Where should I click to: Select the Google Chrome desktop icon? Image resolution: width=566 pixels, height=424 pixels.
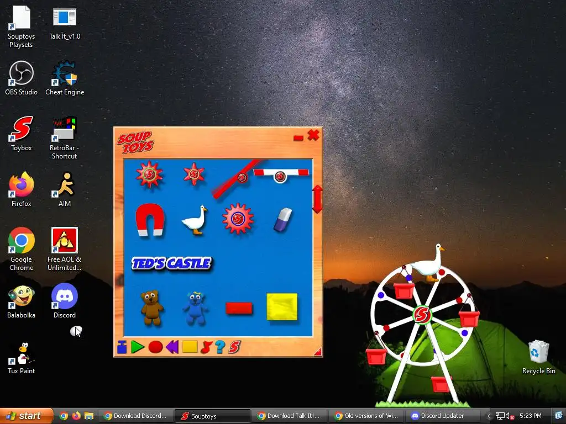click(x=22, y=248)
